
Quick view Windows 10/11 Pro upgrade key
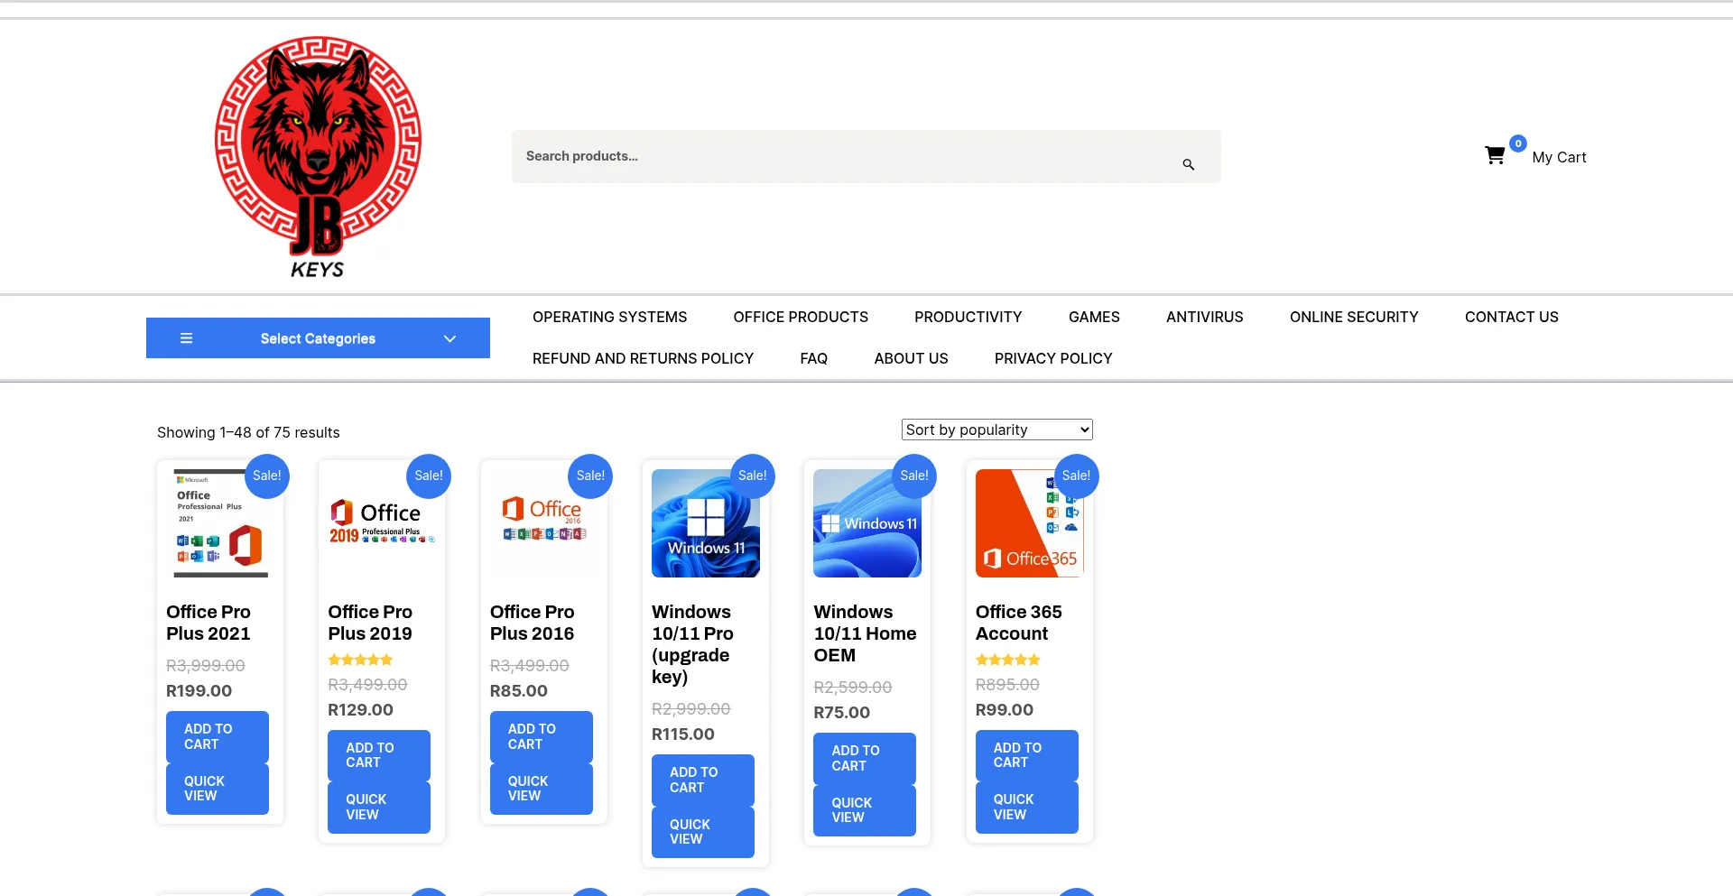(703, 832)
